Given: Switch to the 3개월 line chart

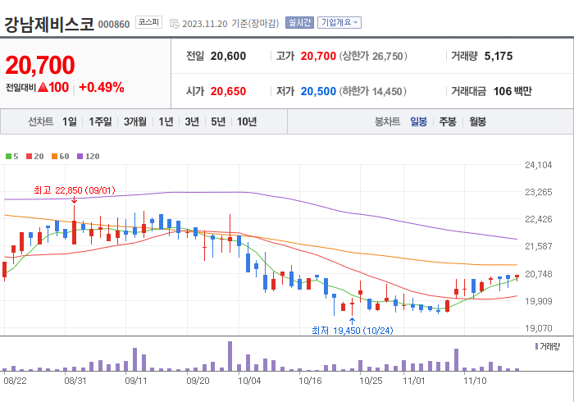Looking at the screenshot, I should tap(135, 121).
